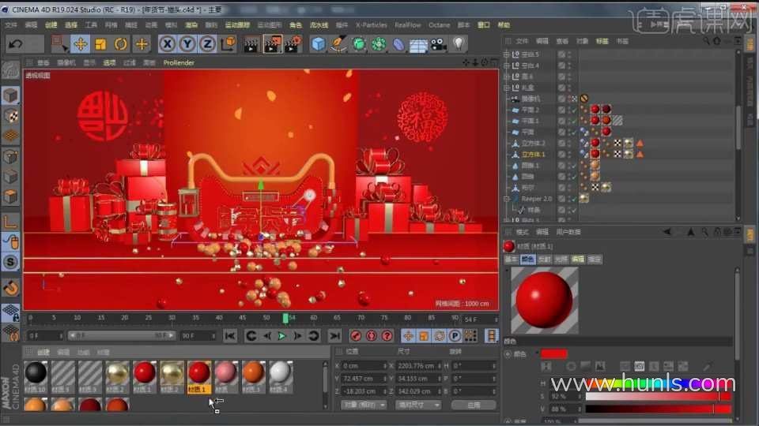759x426 pixels.
Task: Select the Move tool
Action: click(x=80, y=44)
